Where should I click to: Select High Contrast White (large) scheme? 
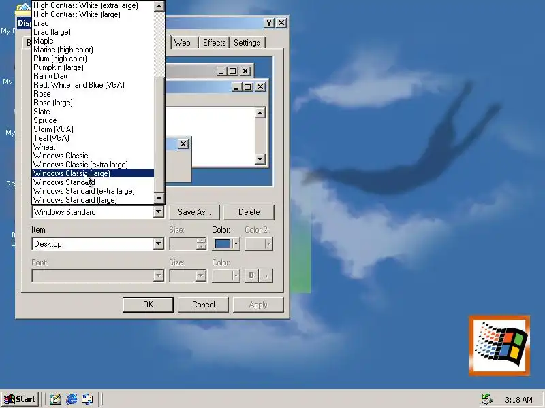[x=93, y=14]
